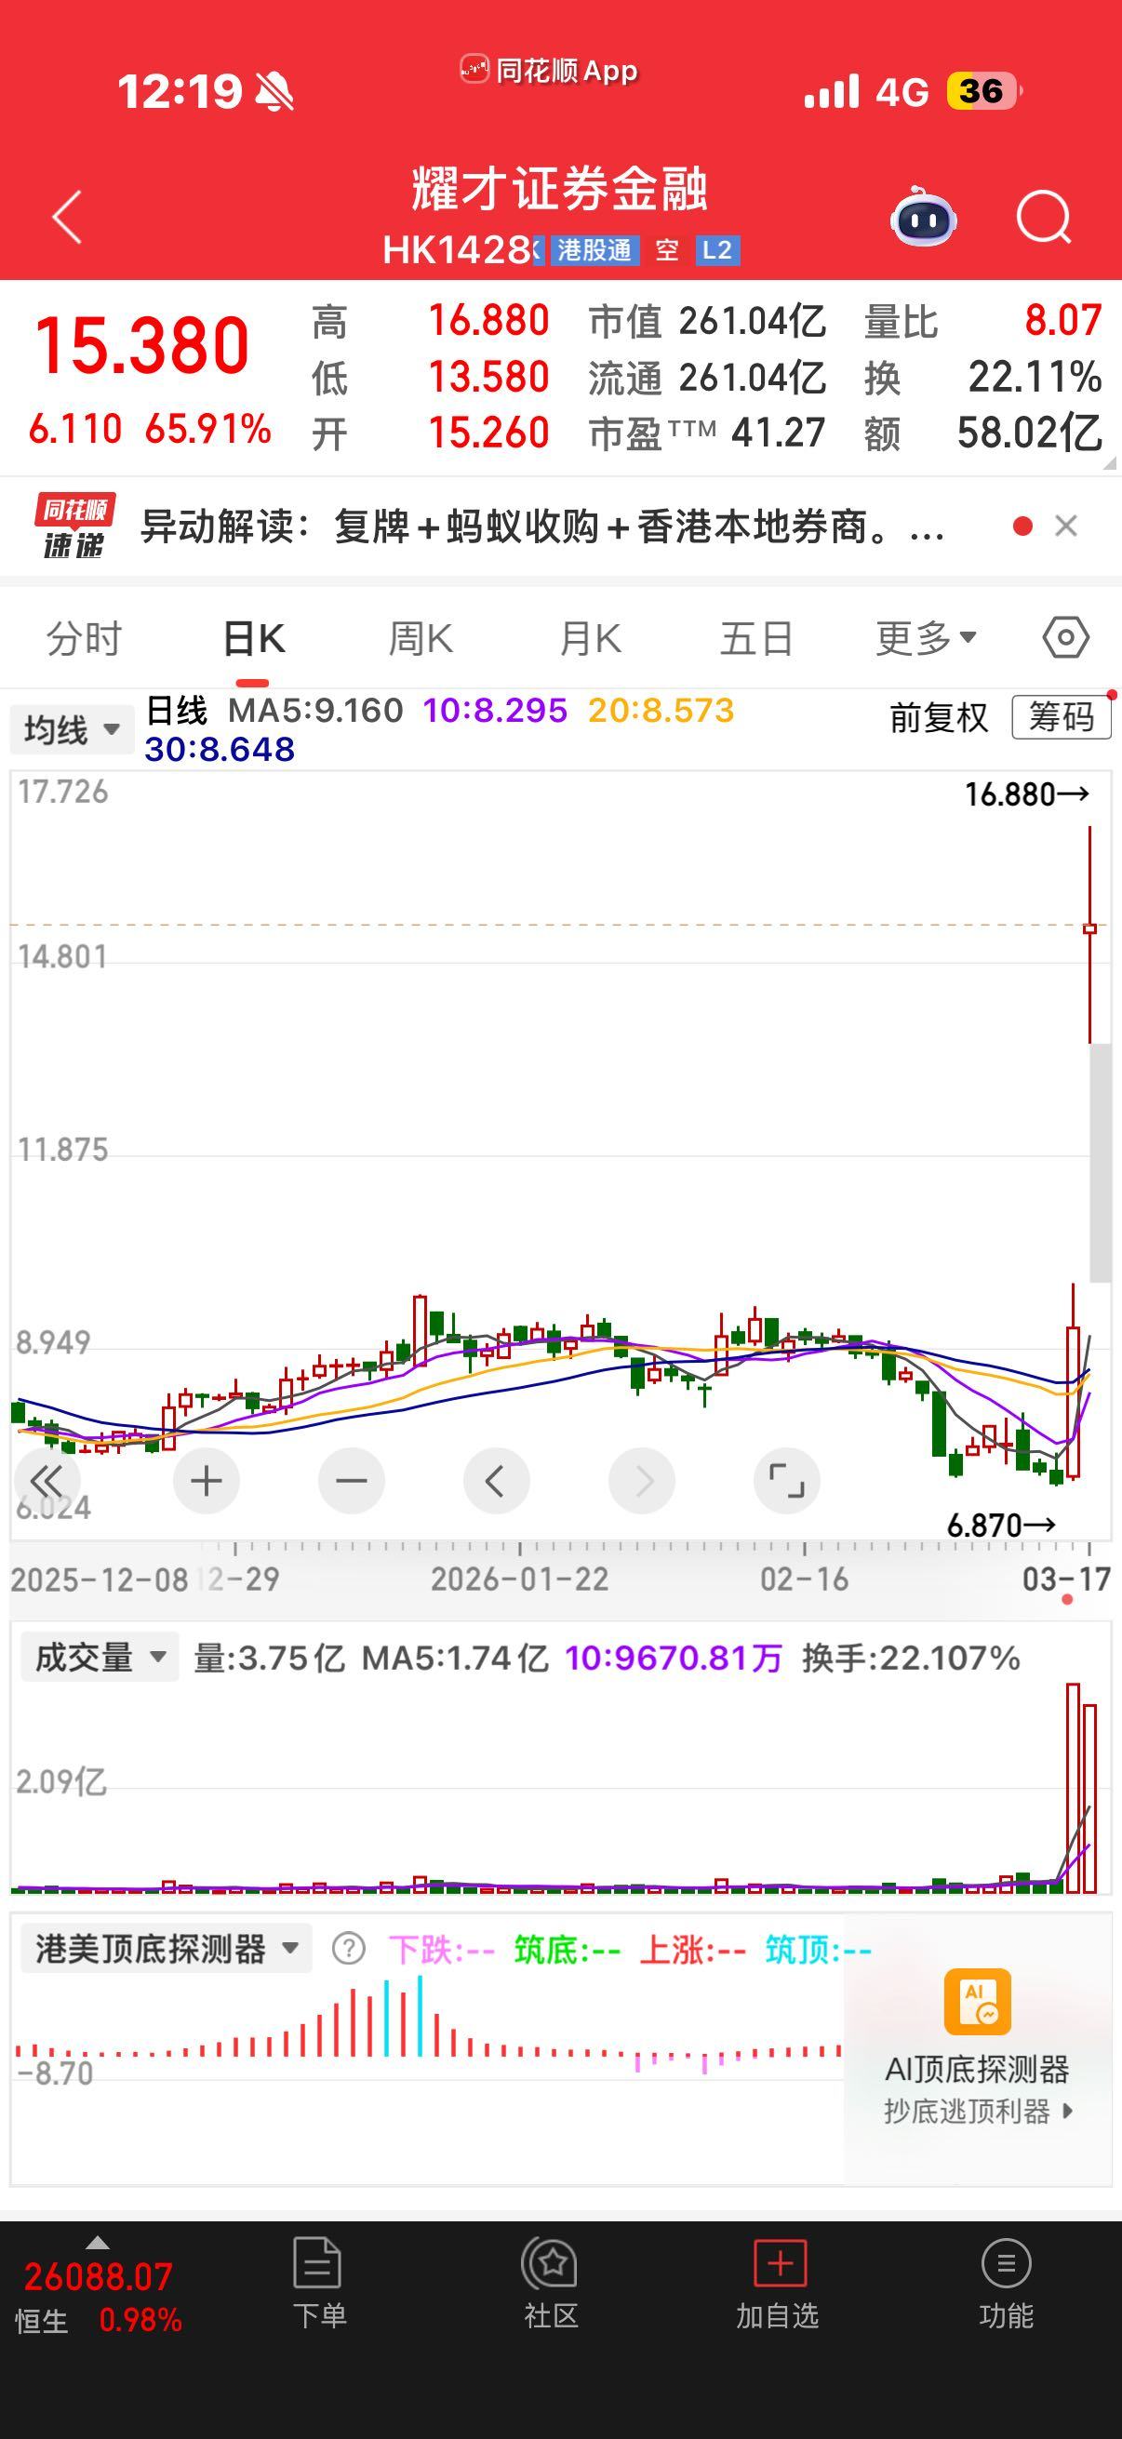Open chart settings hexagon icon
This screenshot has width=1122, height=2439.
[1065, 638]
